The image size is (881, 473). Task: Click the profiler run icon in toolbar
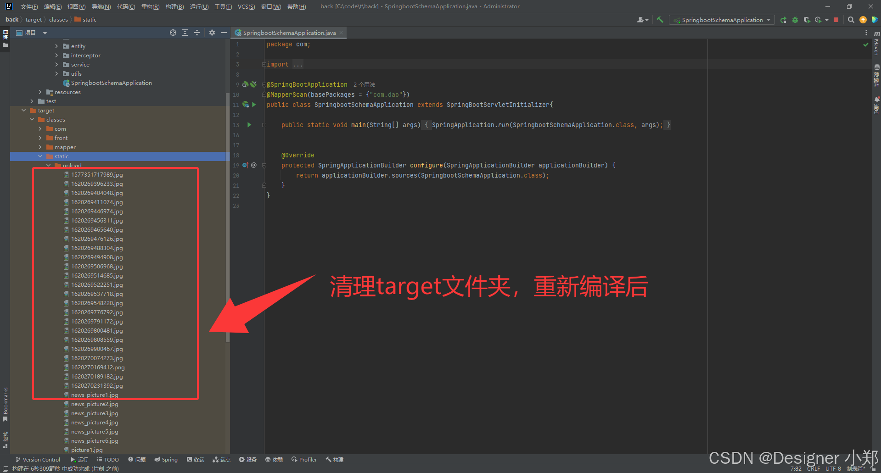coord(818,20)
